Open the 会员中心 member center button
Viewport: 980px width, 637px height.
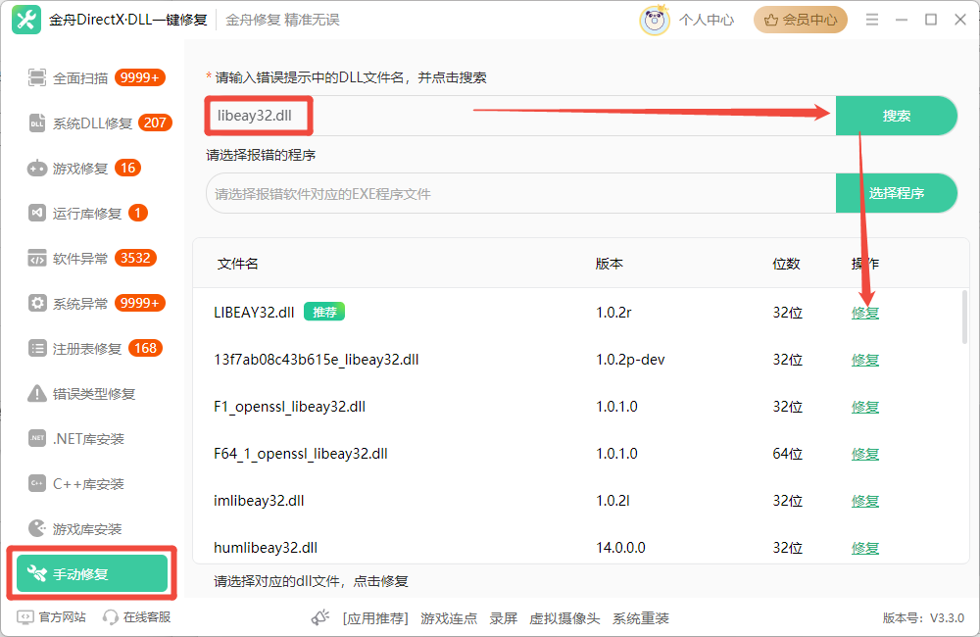click(801, 20)
